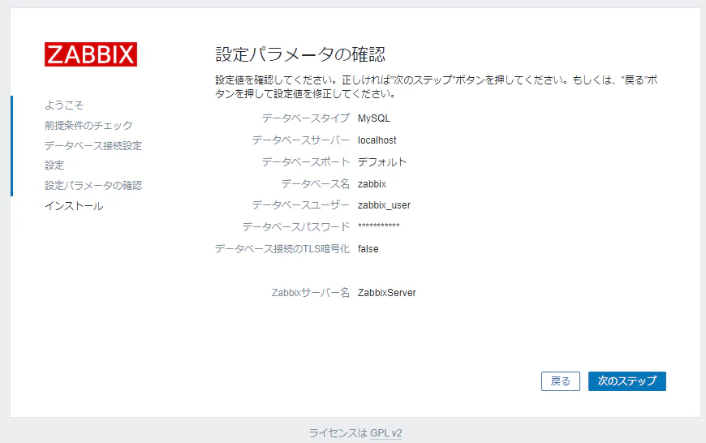The image size is (706, 443).
Task: Click the masked database password value
Action: 379,226
